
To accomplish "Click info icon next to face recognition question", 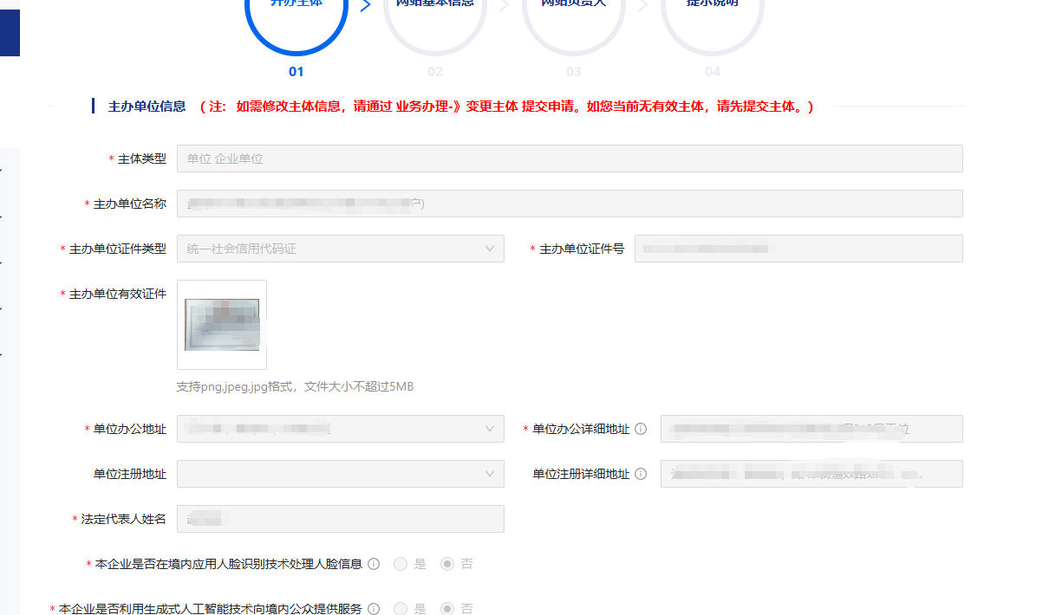I will click(x=374, y=564).
